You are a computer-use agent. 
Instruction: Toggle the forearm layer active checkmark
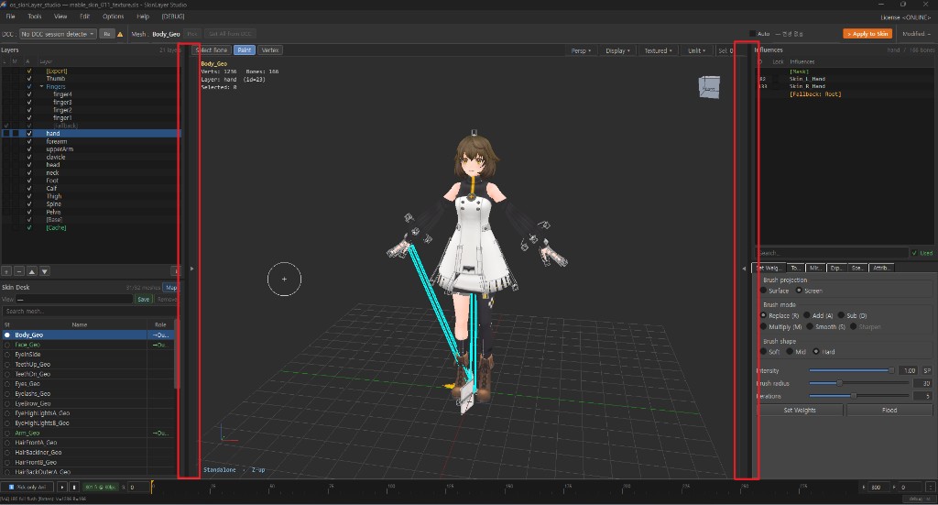[x=28, y=141]
